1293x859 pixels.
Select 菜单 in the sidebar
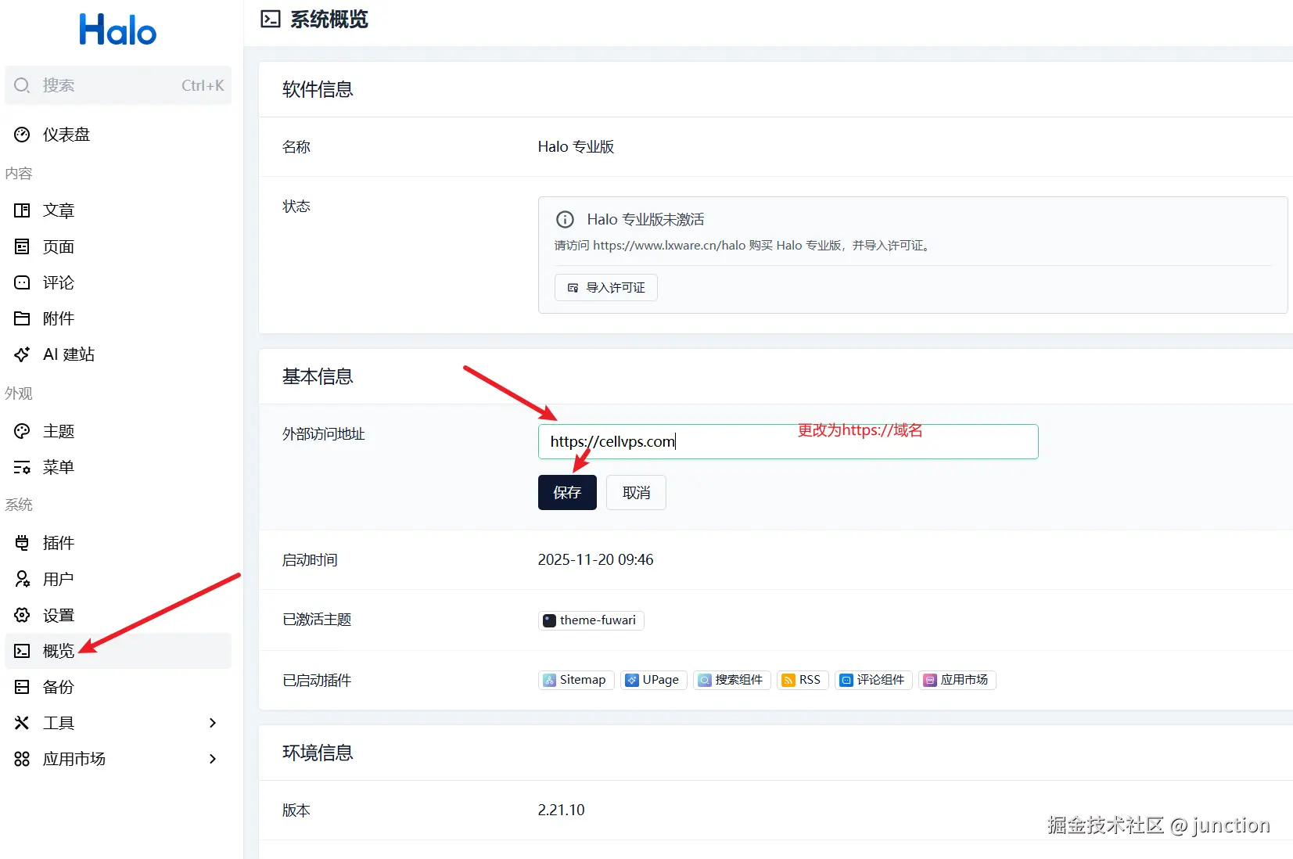point(118,467)
